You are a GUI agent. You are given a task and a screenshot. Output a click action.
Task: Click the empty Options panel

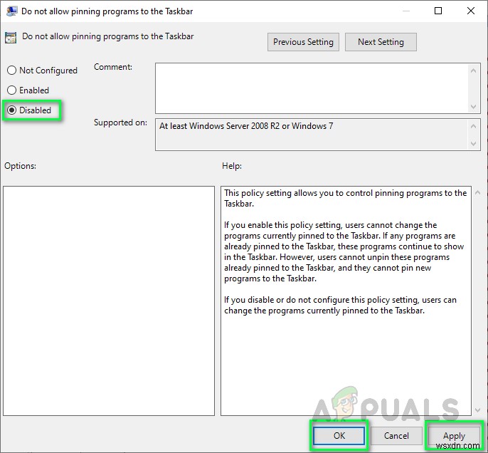coord(109,301)
